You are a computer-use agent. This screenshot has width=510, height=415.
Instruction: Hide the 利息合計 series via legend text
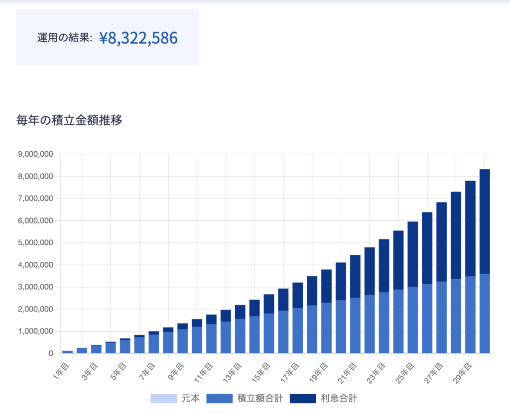point(339,399)
